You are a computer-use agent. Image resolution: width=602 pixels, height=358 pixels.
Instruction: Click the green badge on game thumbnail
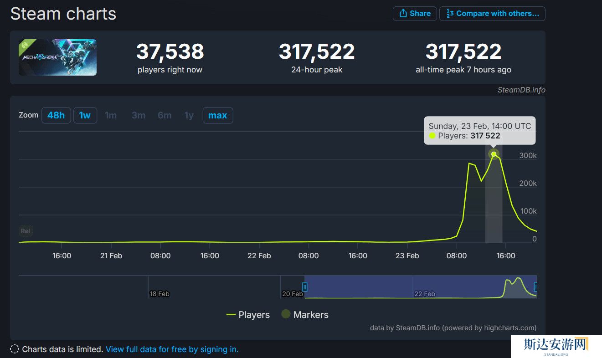pyautogui.click(x=25, y=46)
